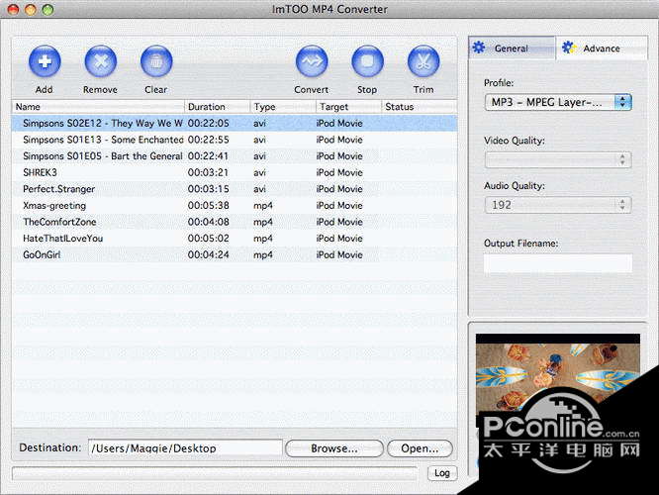
Task: Start conversion with the Convert icon
Action: coord(312,62)
